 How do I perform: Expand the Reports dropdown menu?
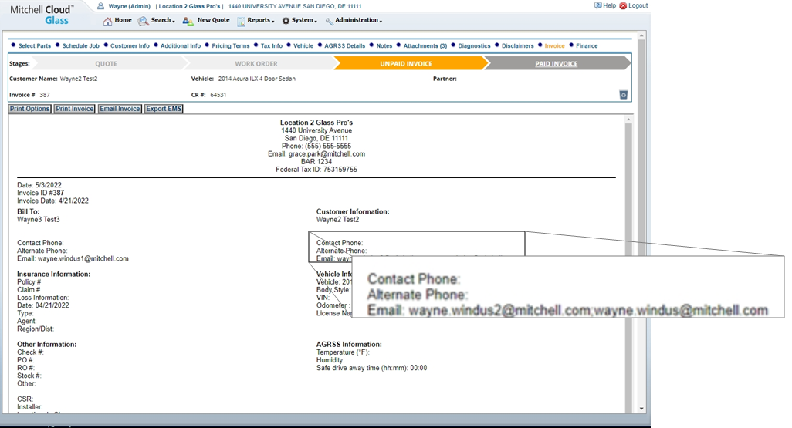coord(260,20)
